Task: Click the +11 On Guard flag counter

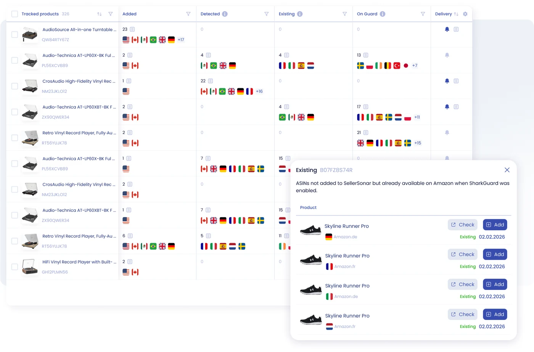Action: 417,117
